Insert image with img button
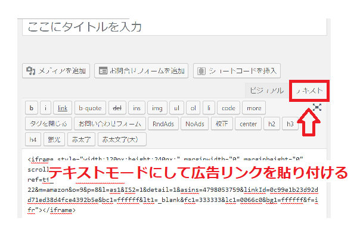This screenshot has width=360, height=249. (x=157, y=108)
